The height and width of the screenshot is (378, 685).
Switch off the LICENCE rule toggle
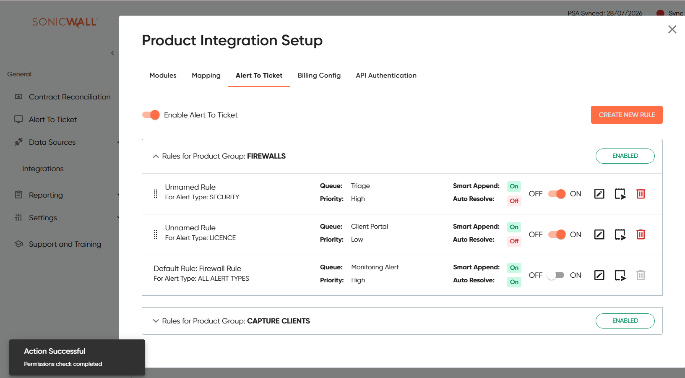(x=557, y=235)
